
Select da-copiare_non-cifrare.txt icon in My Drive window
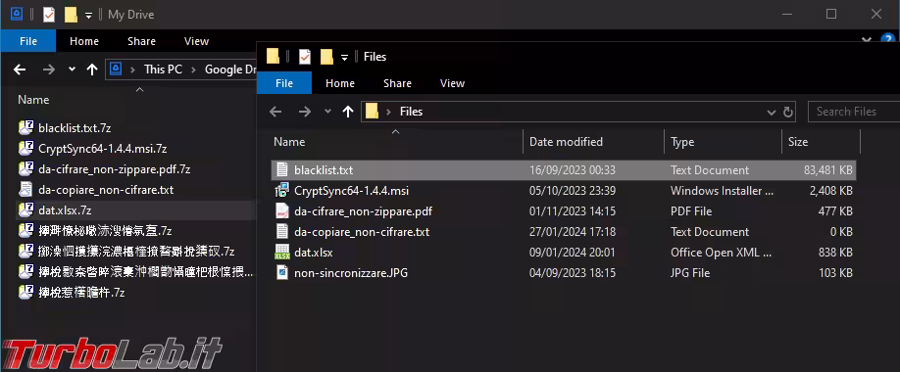[25, 189]
